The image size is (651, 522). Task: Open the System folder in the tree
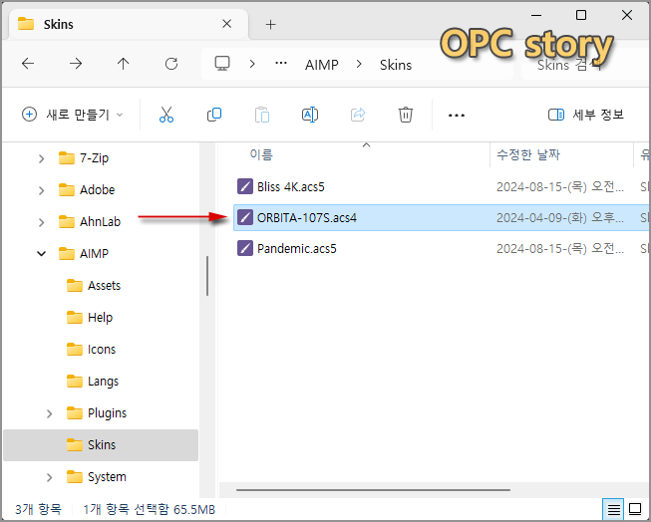click(x=96, y=477)
